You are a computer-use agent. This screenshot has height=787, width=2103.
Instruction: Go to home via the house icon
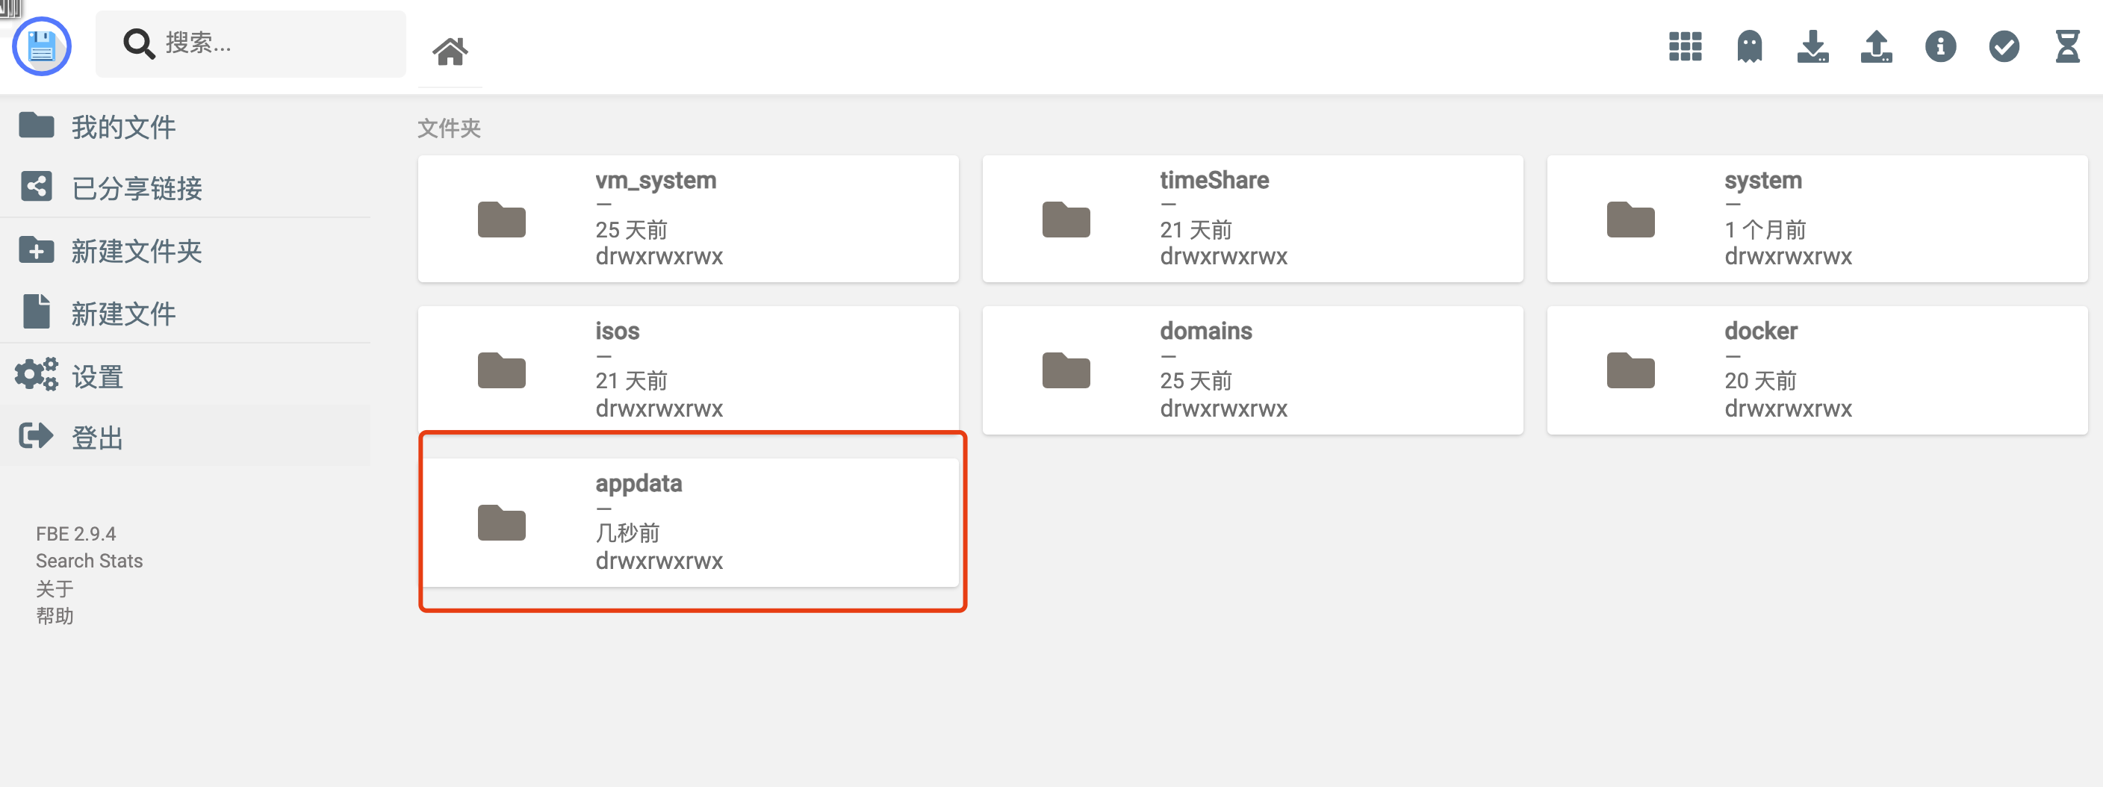(x=450, y=51)
